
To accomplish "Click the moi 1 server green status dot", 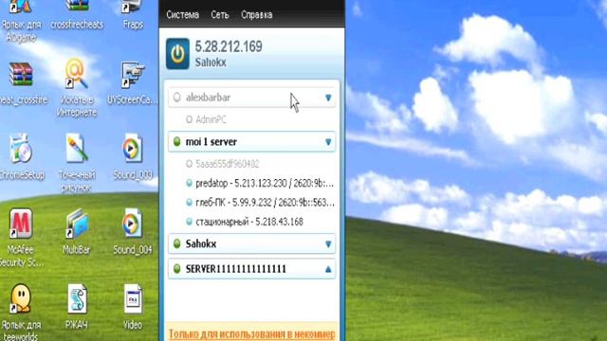I will pyautogui.click(x=177, y=142).
